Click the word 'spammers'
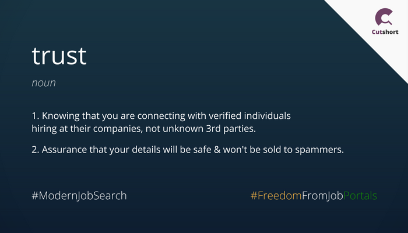The image size is (408, 233). tap(319, 150)
